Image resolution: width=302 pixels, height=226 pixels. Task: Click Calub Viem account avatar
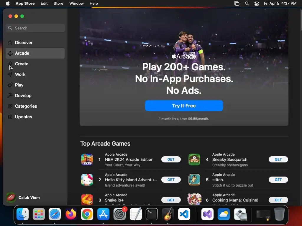click(11, 197)
